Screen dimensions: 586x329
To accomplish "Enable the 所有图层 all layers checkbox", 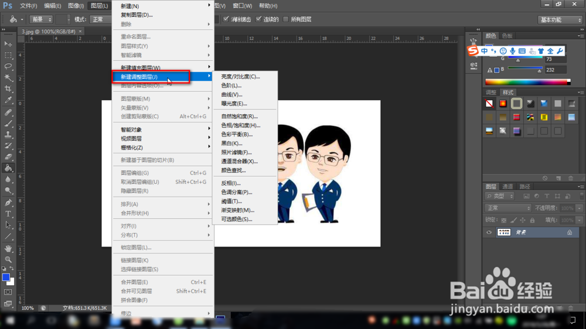I will click(286, 19).
